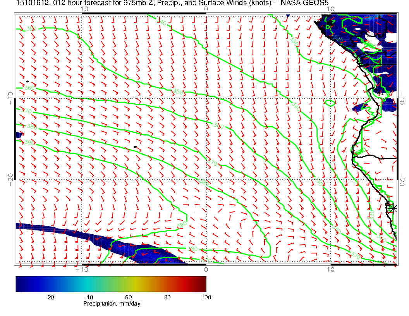
Task: Click the 0 longitude label on the bottom axis
Action: 206,269
